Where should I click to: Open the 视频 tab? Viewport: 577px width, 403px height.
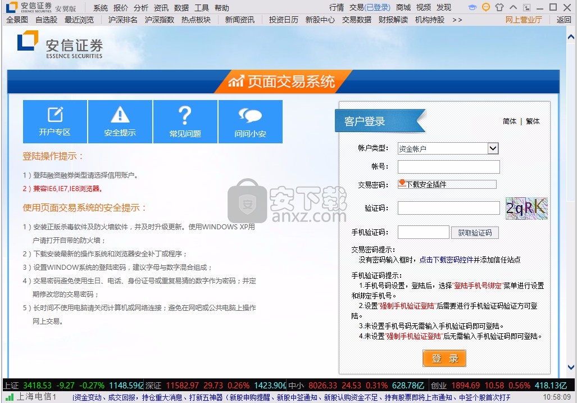[424, 7]
